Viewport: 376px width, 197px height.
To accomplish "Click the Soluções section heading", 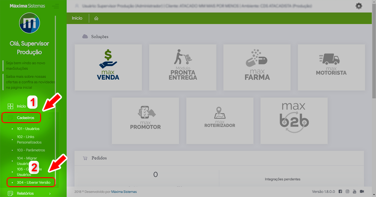I will tap(100, 37).
